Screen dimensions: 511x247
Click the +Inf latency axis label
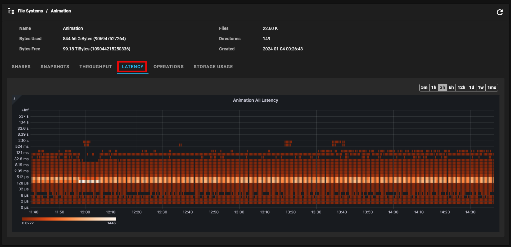click(x=25, y=110)
